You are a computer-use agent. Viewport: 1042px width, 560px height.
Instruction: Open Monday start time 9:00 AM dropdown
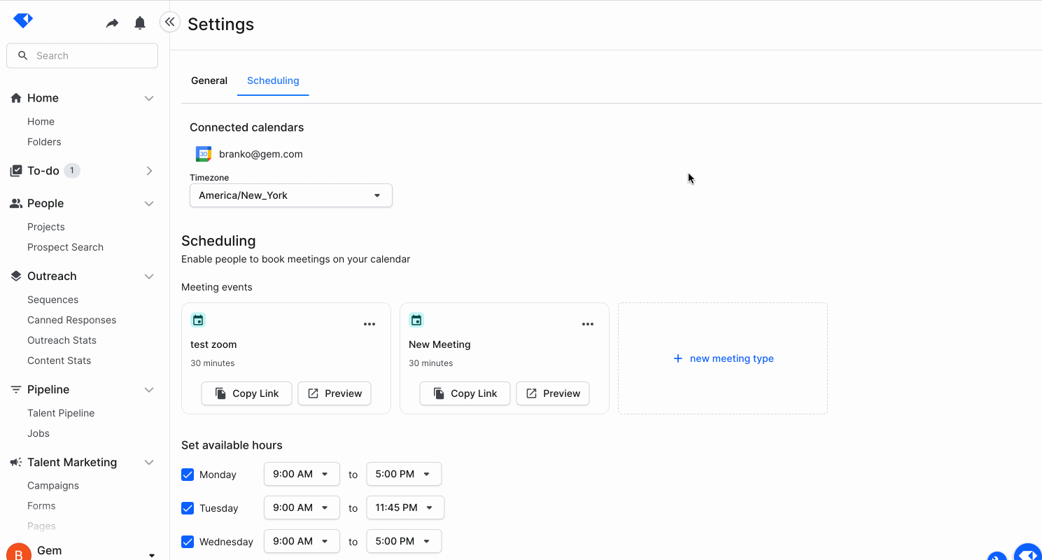(x=301, y=474)
